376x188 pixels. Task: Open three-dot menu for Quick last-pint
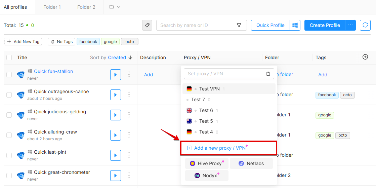pyautogui.click(x=129, y=155)
